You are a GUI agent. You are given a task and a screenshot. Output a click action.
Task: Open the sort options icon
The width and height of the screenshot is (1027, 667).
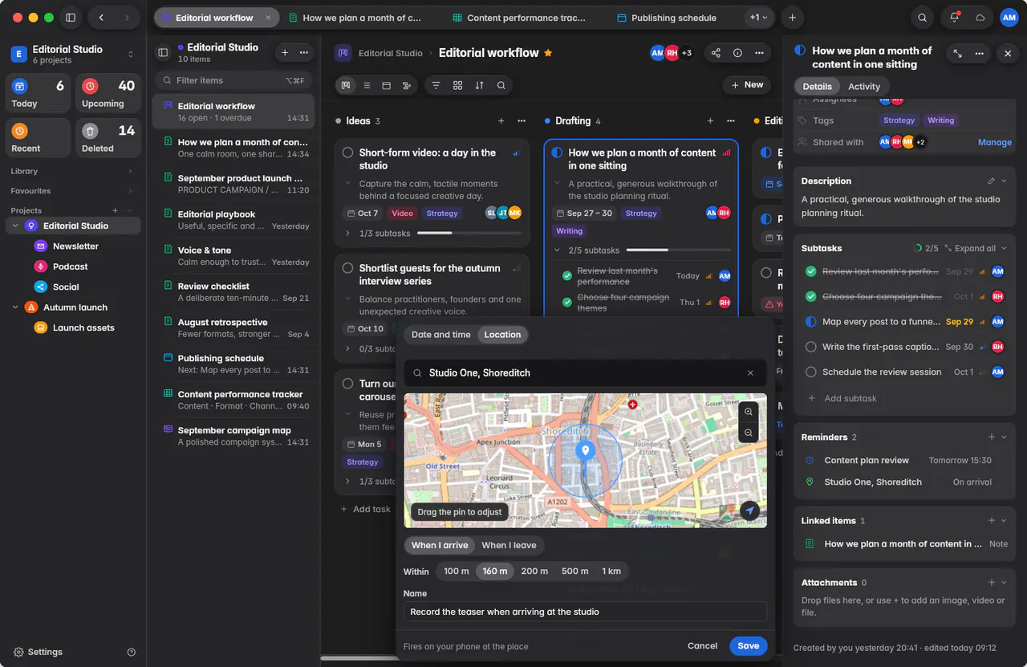coord(479,85)
